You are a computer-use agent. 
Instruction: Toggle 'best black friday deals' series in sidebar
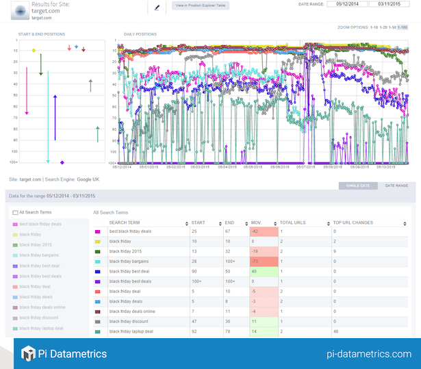coord(41,225)
